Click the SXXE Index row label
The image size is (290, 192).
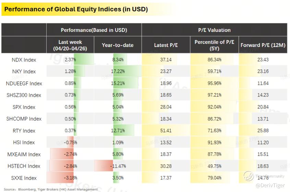click(24, 178)
